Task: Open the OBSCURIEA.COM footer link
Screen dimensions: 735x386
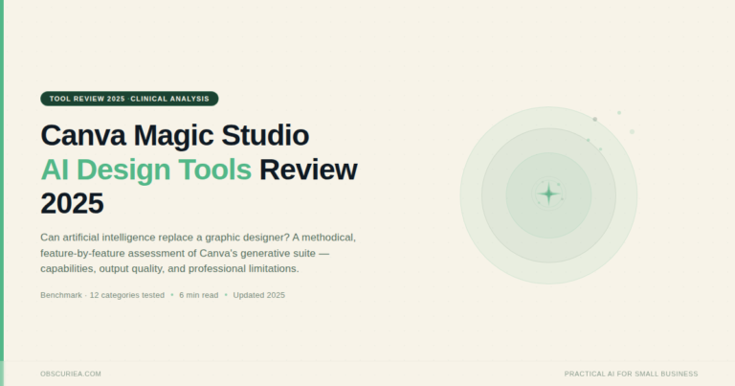Action: [x=71, y=374]
